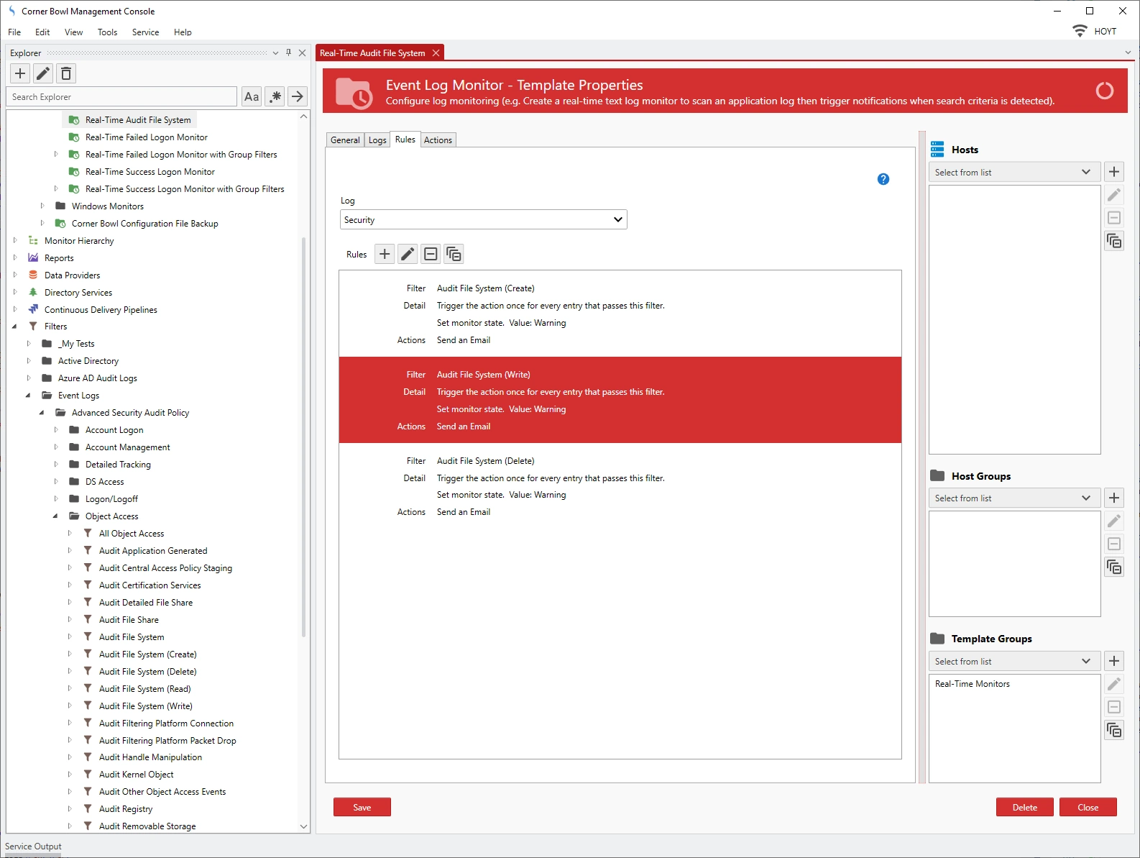This screenshot has width=1140, height=858.
Task: Click the blue help question mark icon
Action: (883, 179)
